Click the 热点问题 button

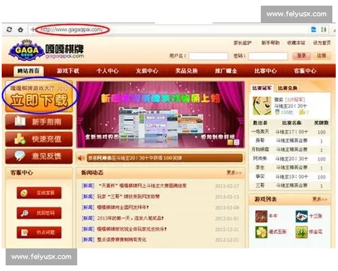39,233
